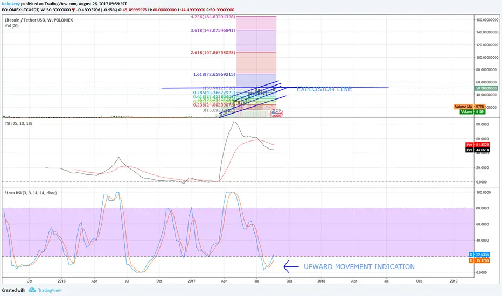Click the TSI (25, 13, 13) indicator label
This screenshot has height=296, width=502.
point(18,124)
